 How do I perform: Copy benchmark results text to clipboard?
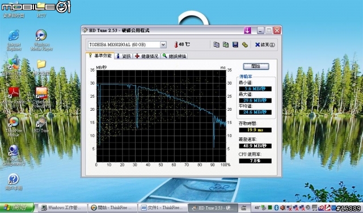click(x=216, y=44)
